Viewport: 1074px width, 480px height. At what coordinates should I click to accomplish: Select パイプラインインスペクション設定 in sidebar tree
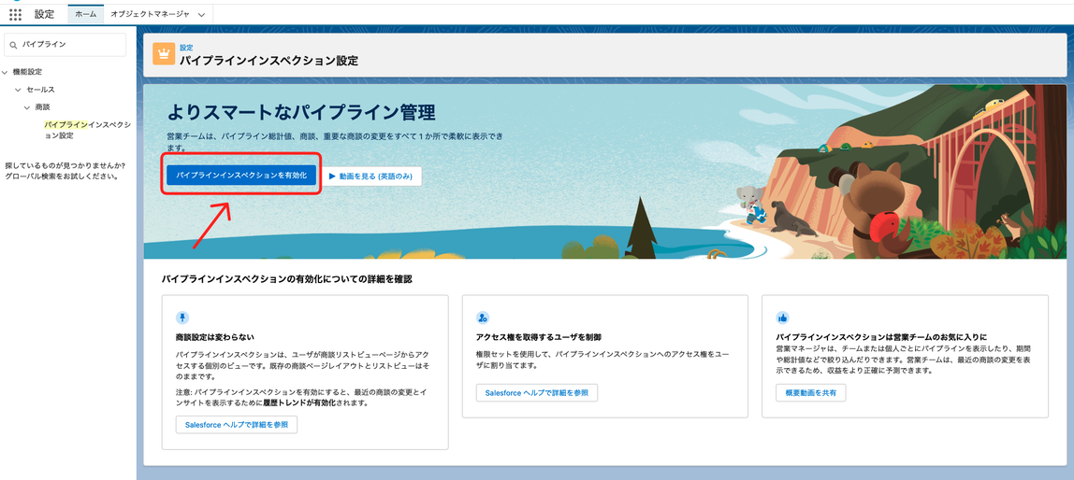click(87, 130)
